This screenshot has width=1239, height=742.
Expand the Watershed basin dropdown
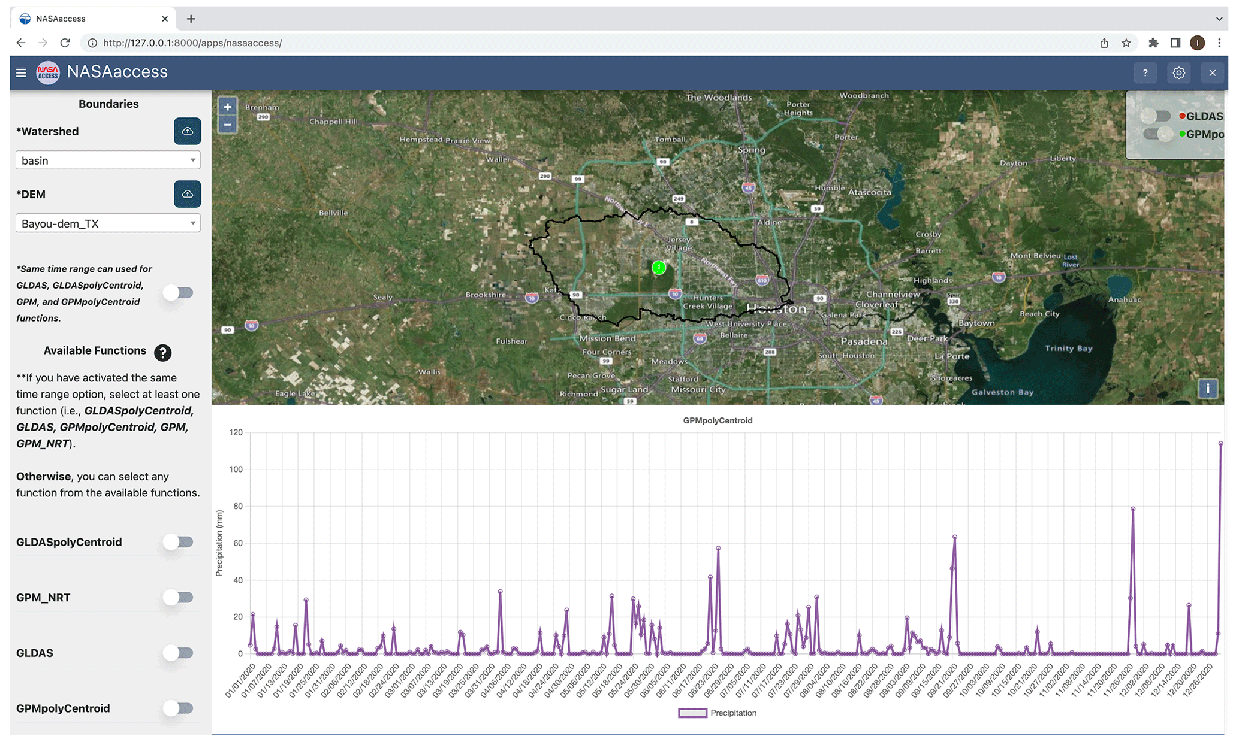coord(108,160)
